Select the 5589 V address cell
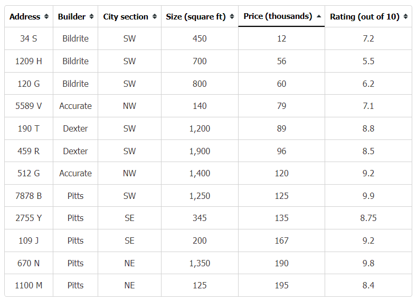Screen dimensions: 417x301 [29, 106]
